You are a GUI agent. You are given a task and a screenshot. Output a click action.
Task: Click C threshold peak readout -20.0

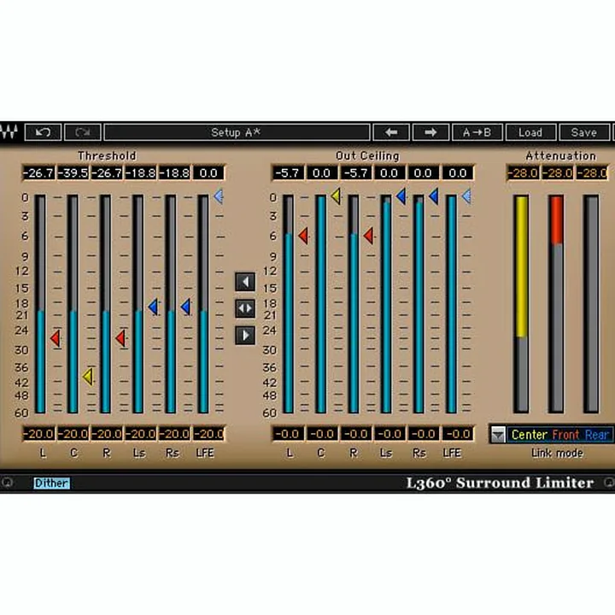73,434
